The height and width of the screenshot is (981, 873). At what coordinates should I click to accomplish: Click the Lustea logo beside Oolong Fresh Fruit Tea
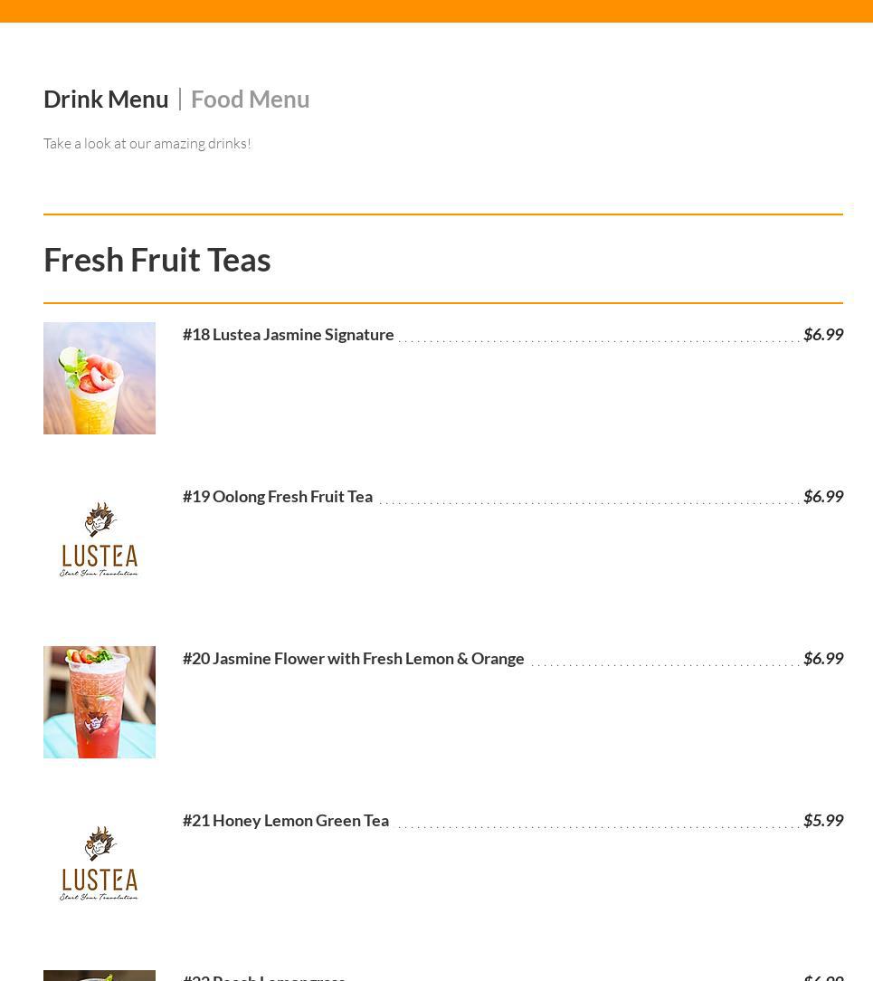pyautogui.click(x=100, y=539)
